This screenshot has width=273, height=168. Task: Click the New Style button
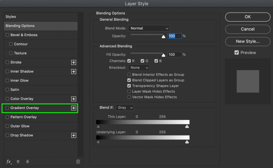pyautogui.click(x=247, y=41)
